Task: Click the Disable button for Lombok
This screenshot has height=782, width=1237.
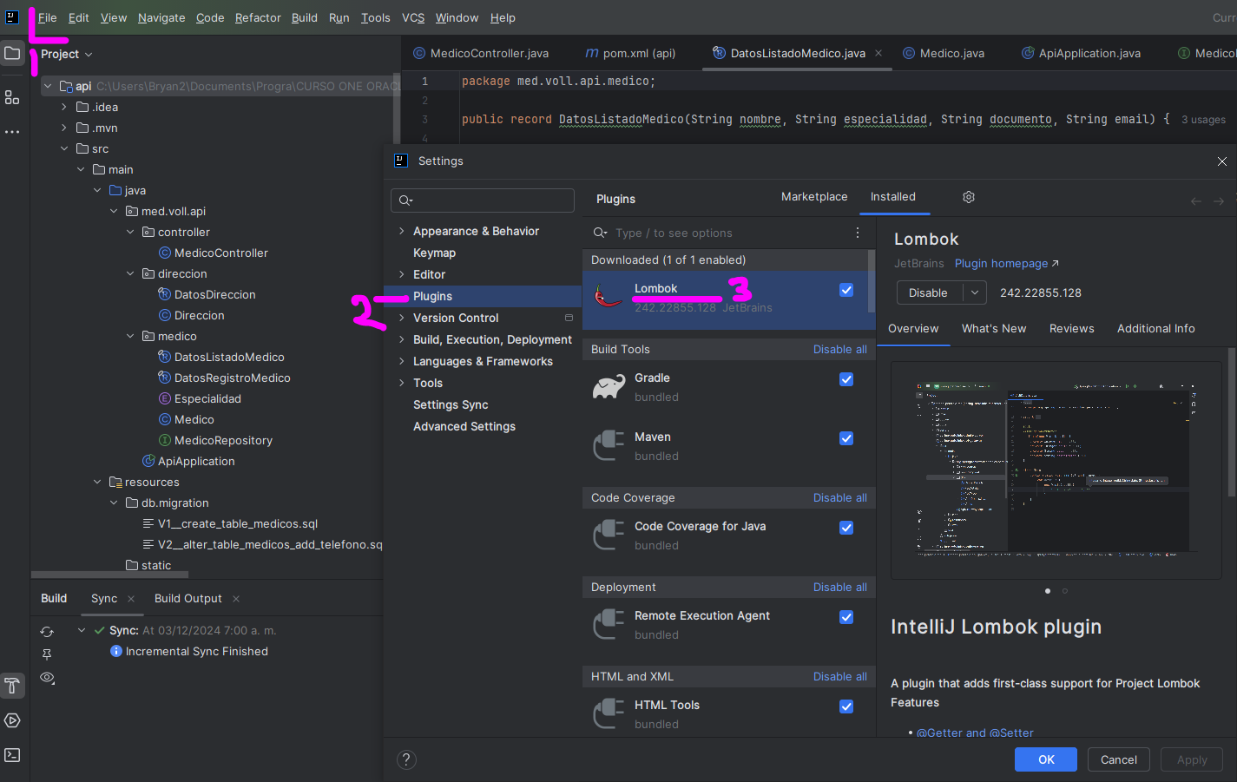Action: click(x=928, y=292)
